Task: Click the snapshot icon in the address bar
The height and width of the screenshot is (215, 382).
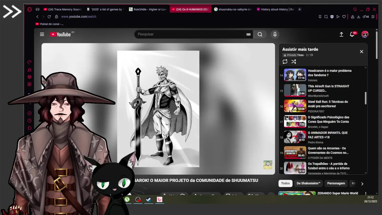Action: (326, 17)
